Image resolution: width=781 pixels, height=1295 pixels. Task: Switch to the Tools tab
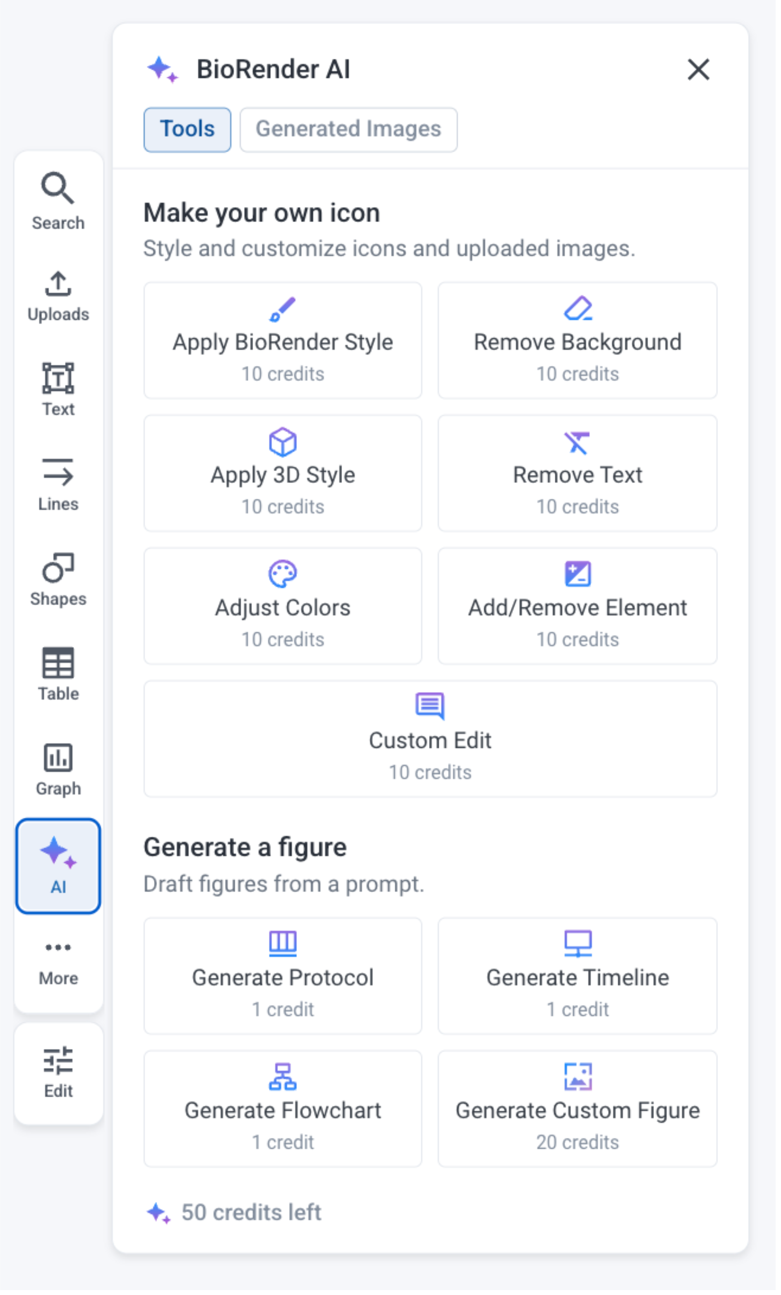(x=187, y=129)
